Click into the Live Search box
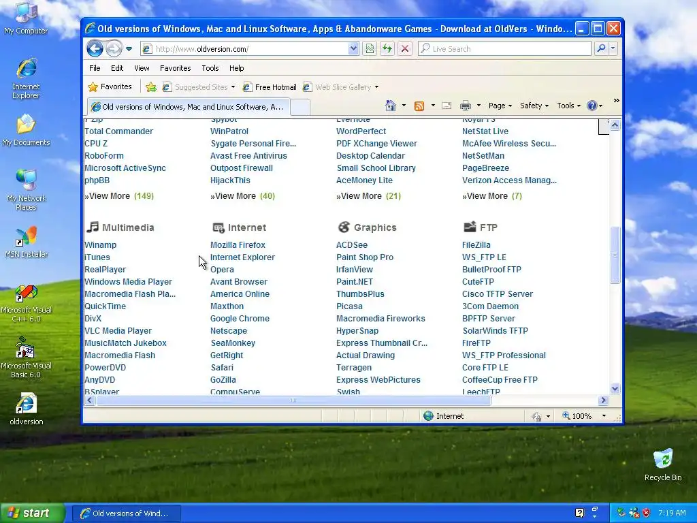The height and width of the screenshot is (523, 697). click(x=504, y=48)
